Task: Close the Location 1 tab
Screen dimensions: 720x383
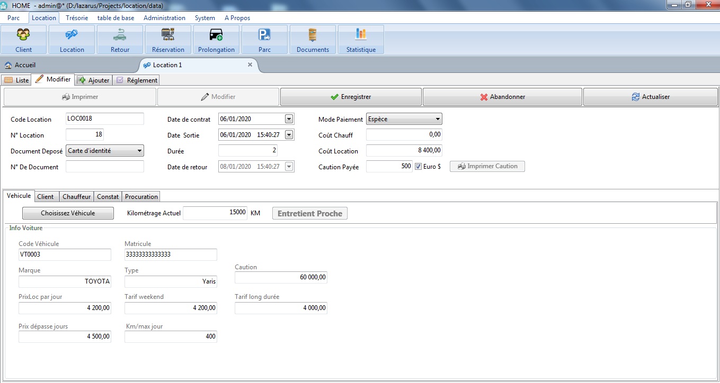Action: tap(250, 65)
